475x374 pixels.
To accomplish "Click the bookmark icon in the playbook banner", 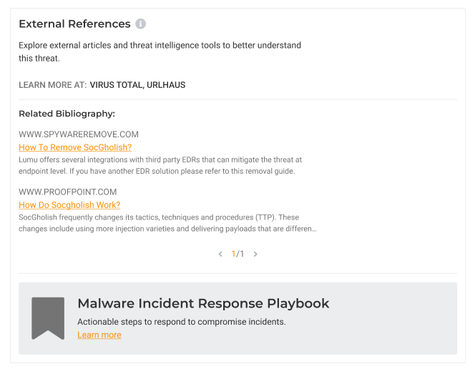I will click(x=48, y=318).
